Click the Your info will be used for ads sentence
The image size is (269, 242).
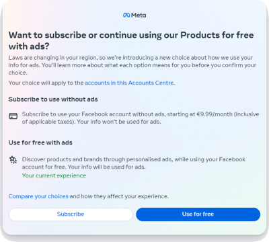[x=107, y=167]
